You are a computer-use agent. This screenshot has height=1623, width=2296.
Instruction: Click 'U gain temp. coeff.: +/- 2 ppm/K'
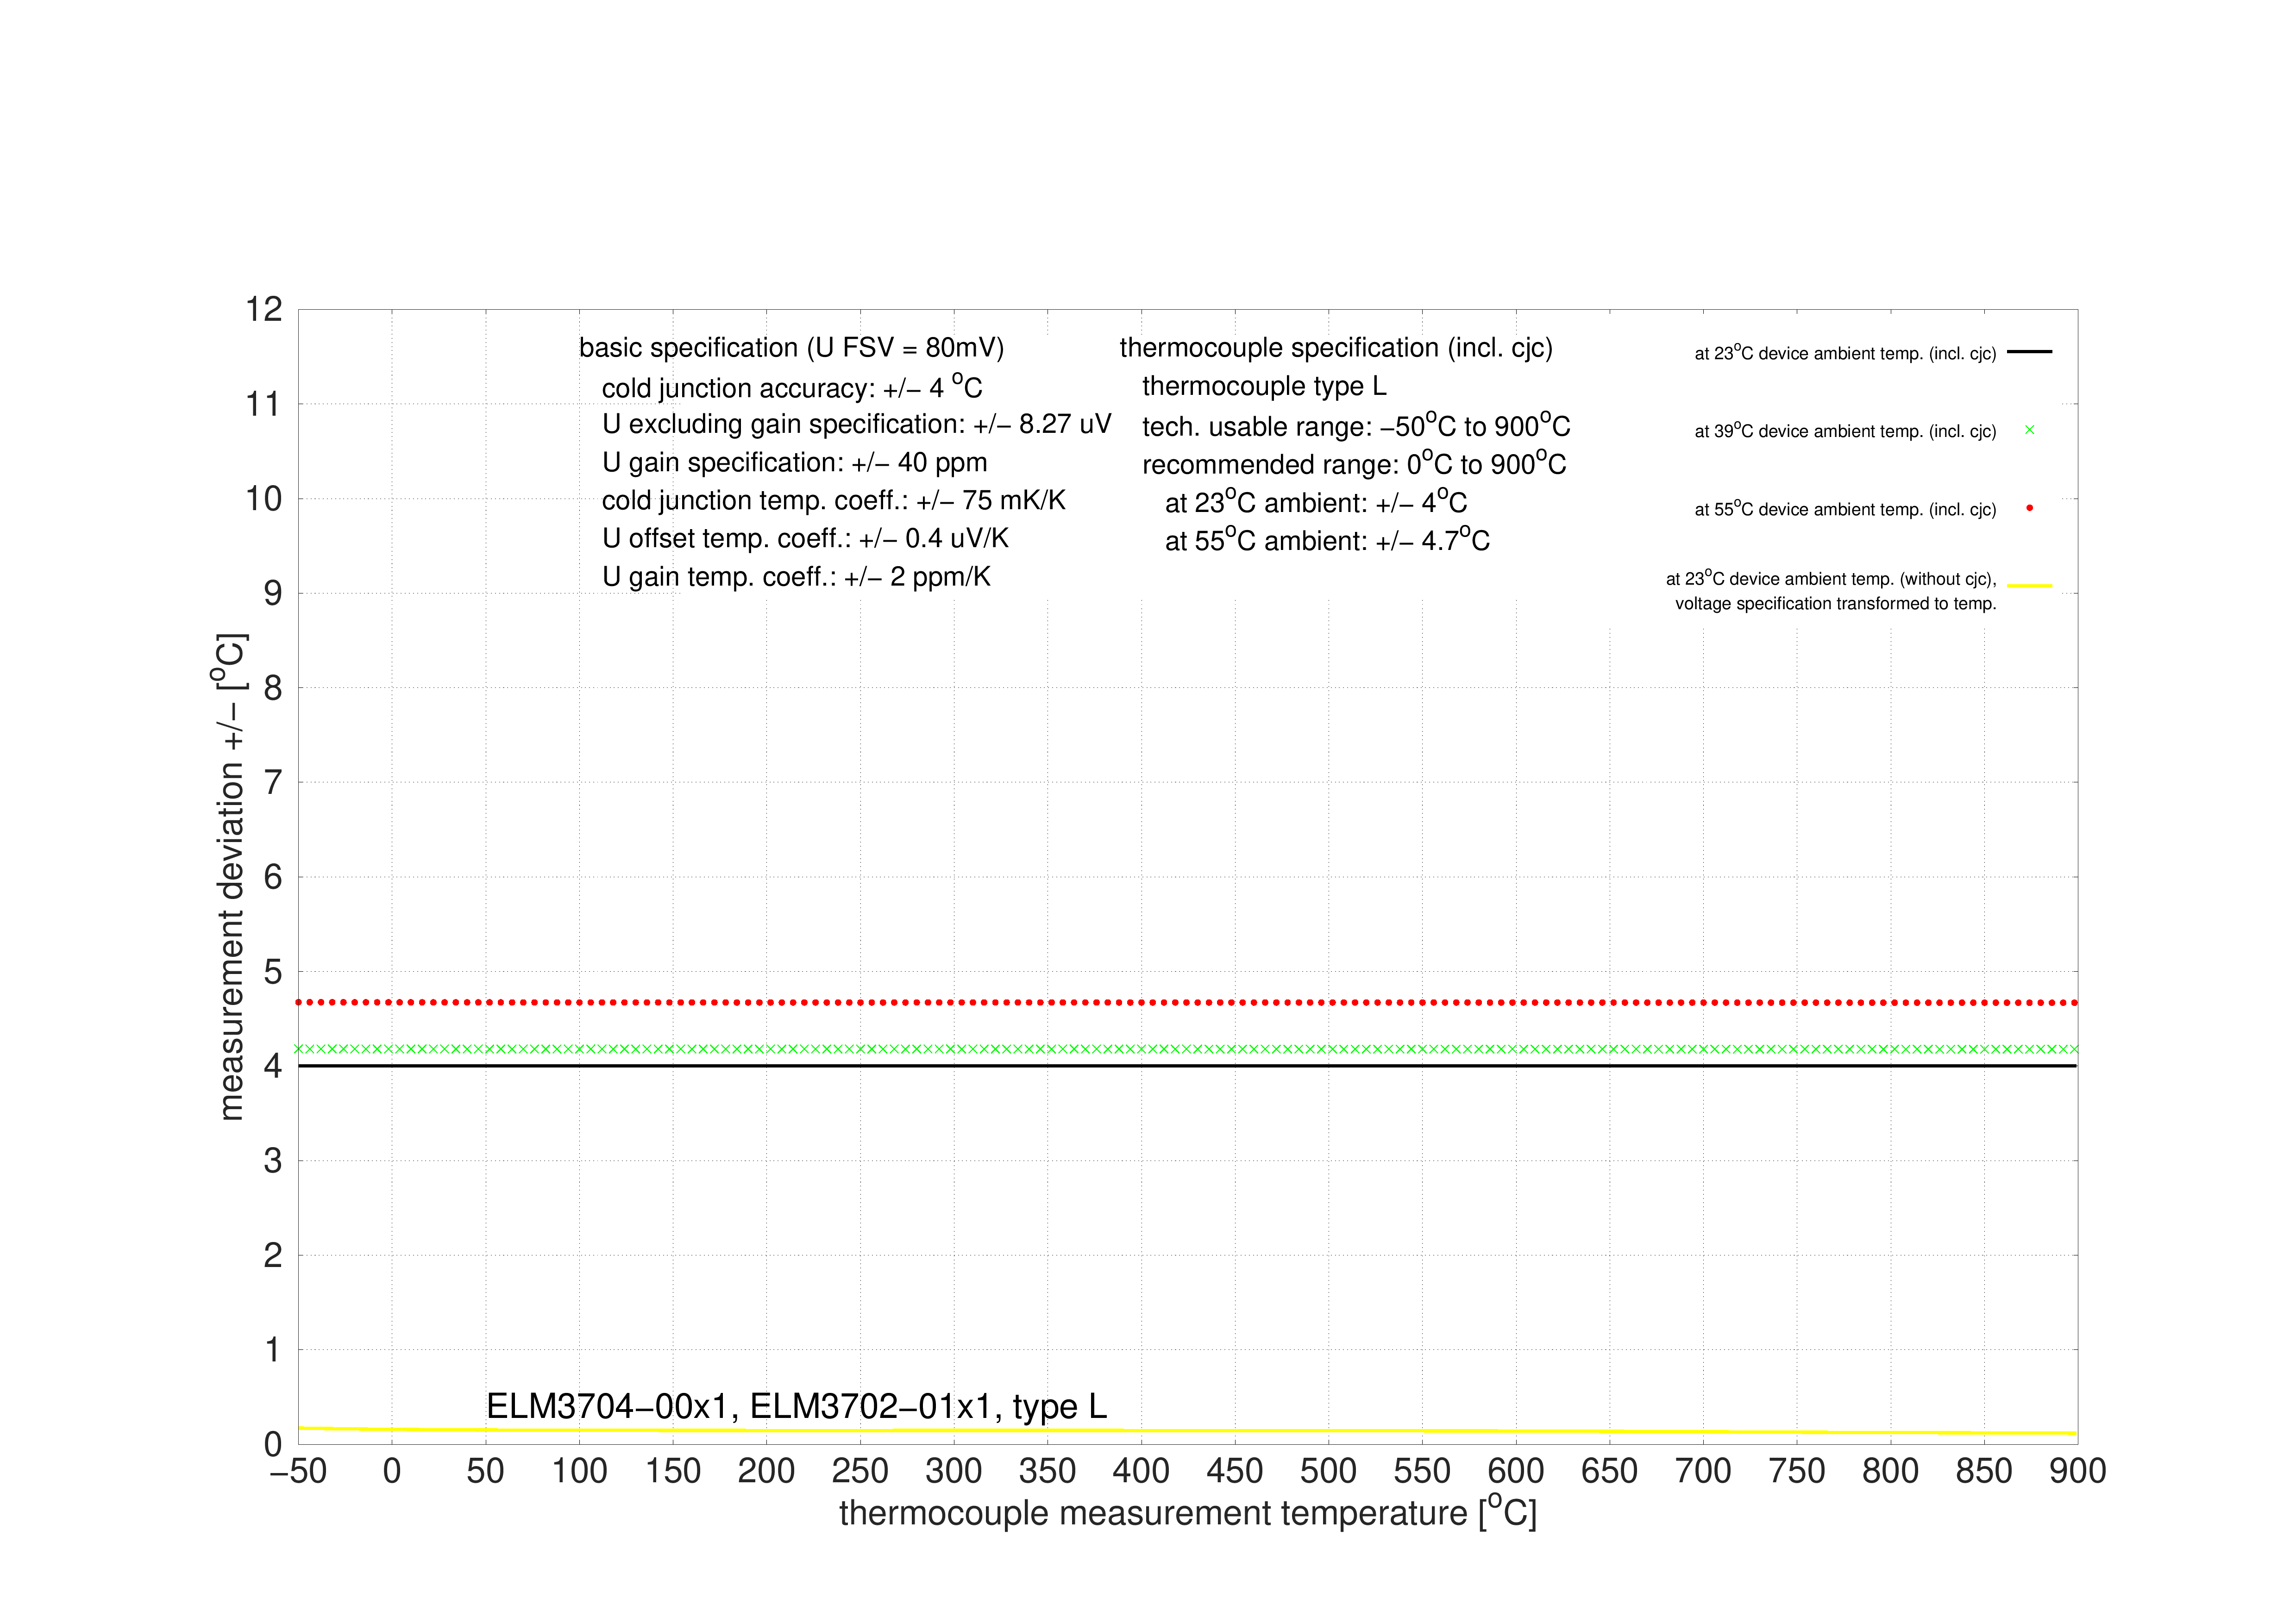(796, 577)
